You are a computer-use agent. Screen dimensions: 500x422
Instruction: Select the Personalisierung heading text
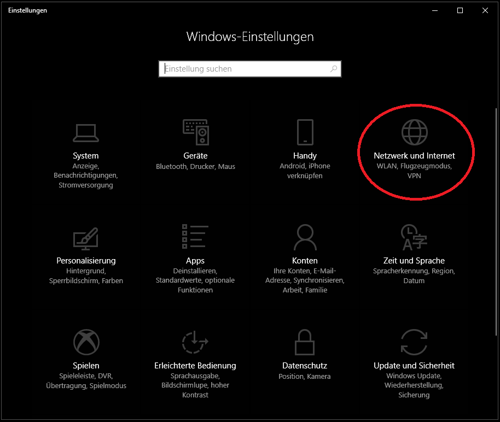[86, 261]
